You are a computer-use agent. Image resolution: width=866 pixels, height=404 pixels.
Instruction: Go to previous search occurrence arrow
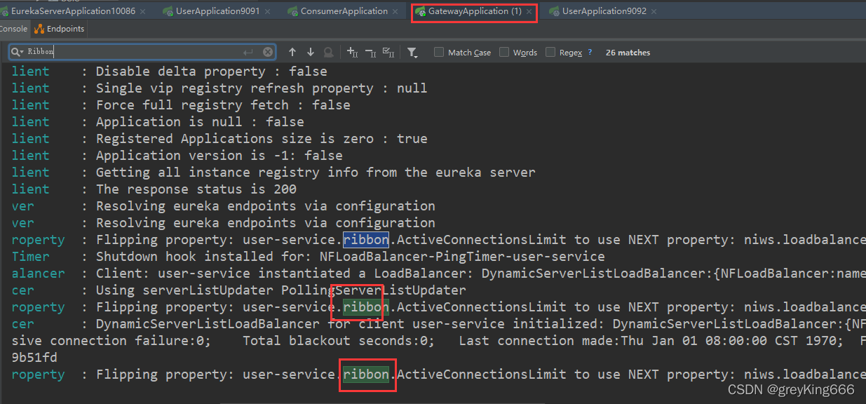pyautogui.click(x=292, y=52)
